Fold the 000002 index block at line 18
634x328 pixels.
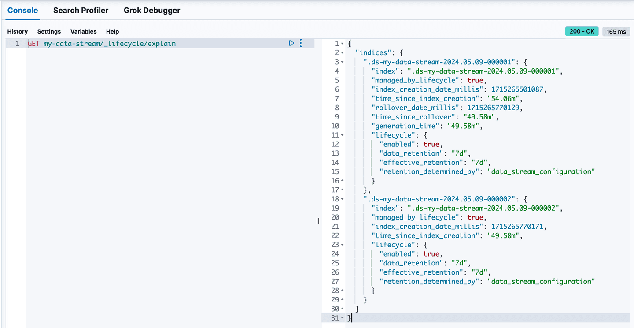pos(343,199)
